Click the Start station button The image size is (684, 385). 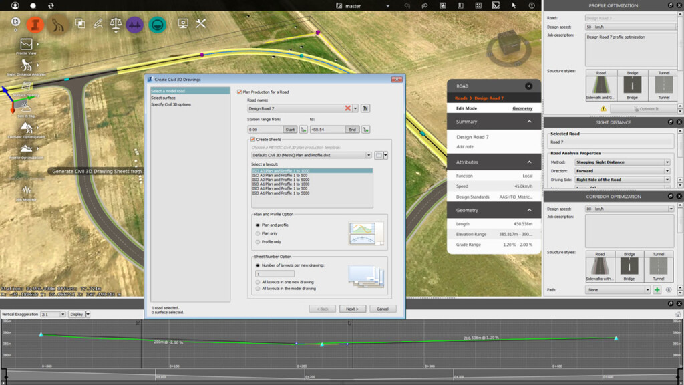pyautogui.click(x=290, y=130)
